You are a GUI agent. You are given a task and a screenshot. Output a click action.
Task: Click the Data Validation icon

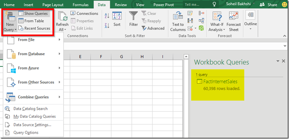[190, 28]
